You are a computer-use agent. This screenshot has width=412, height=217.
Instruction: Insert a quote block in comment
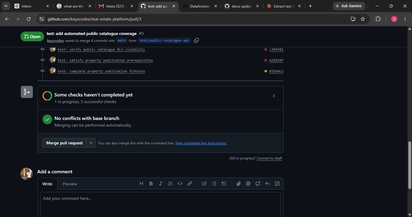(x=170, y=184)
